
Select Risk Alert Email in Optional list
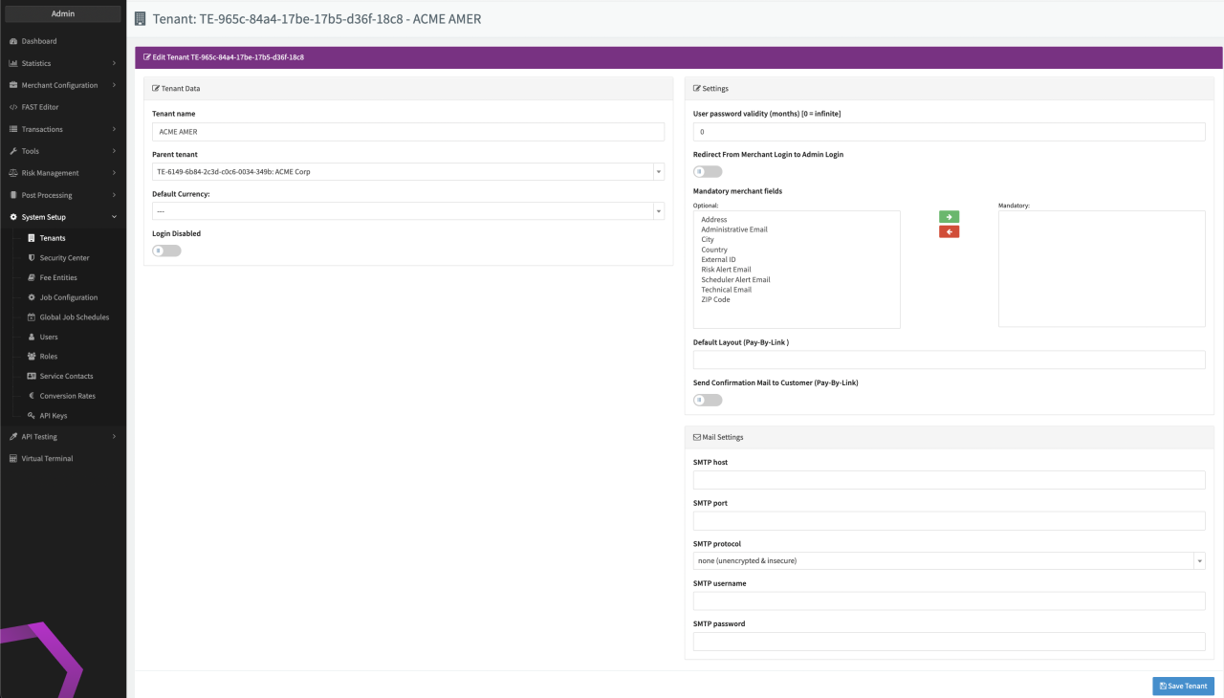(726, 270)
